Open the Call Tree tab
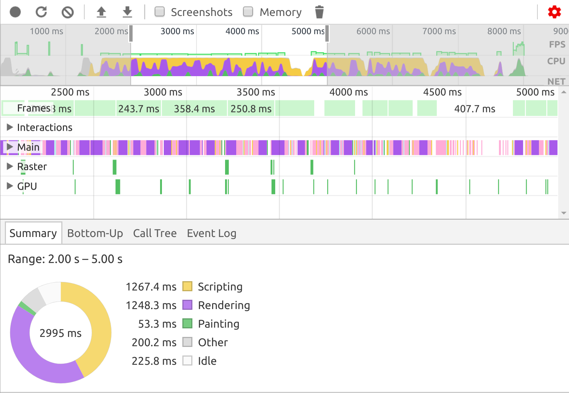Viewport: 569px width, 393px height. (155, 233)
